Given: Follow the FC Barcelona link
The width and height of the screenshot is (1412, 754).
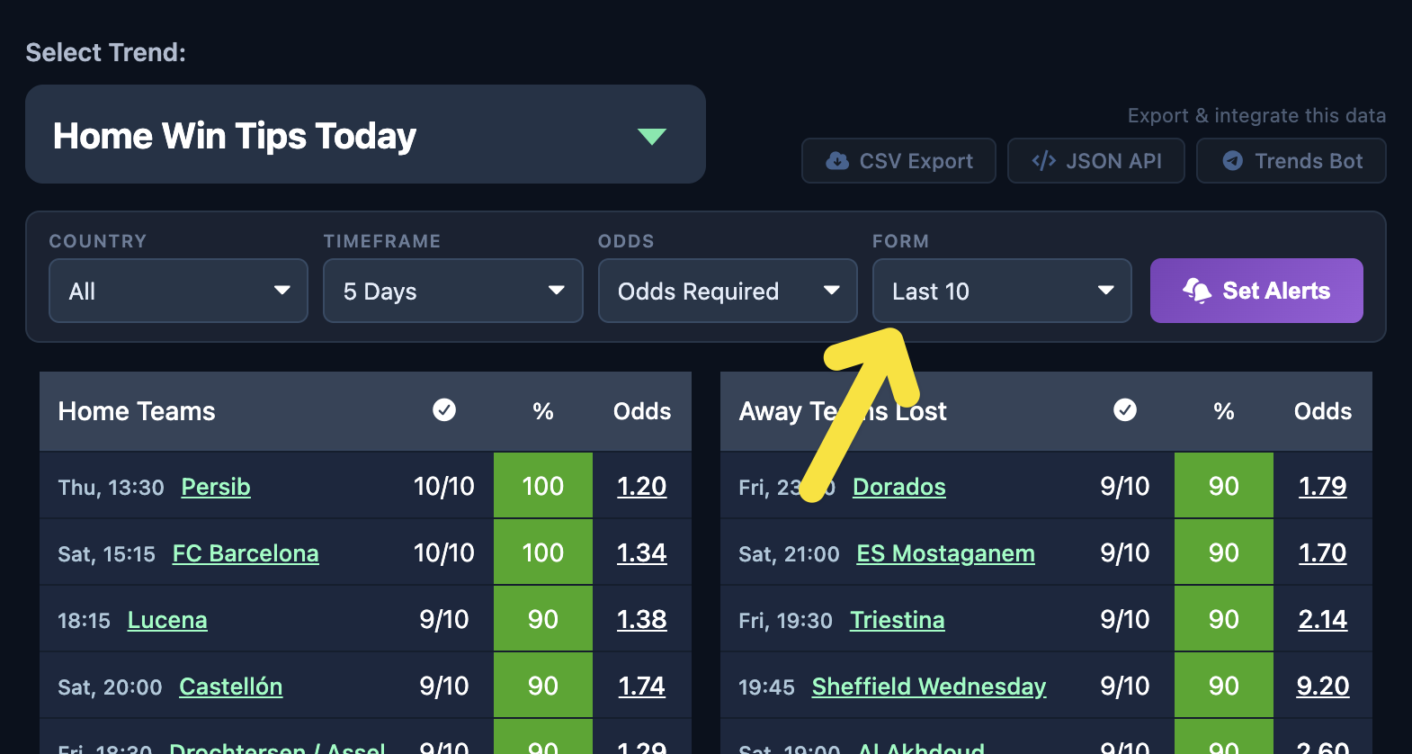Looking at the screenshot, I should (246, 553).
